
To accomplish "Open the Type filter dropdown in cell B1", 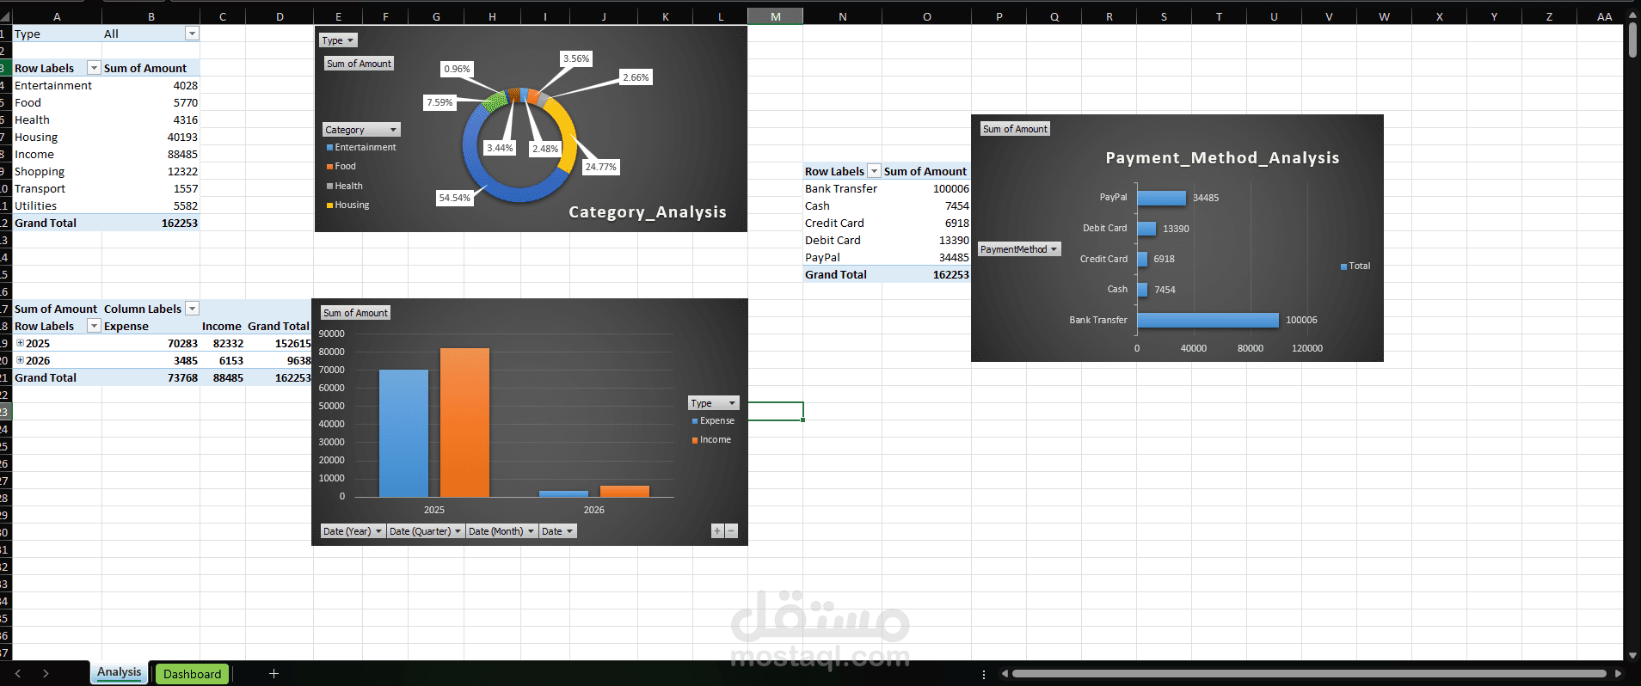I will [x=192, y=34].
